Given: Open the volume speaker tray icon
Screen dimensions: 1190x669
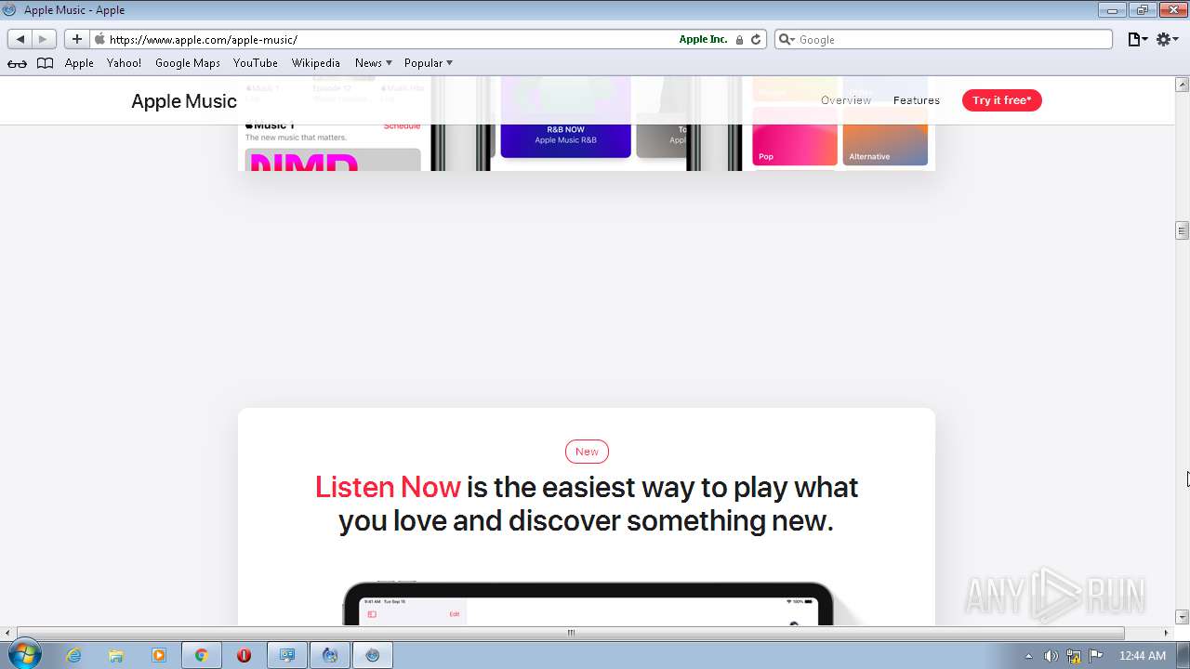Looking at the screenshot, I should [x=1051, y=656].
